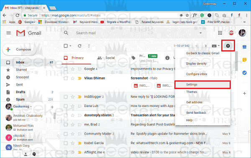Image resolution: width=251 pixels, height=158 pixels.
Task: Star the Isabel Garcia email
Action: coord(73,143)
